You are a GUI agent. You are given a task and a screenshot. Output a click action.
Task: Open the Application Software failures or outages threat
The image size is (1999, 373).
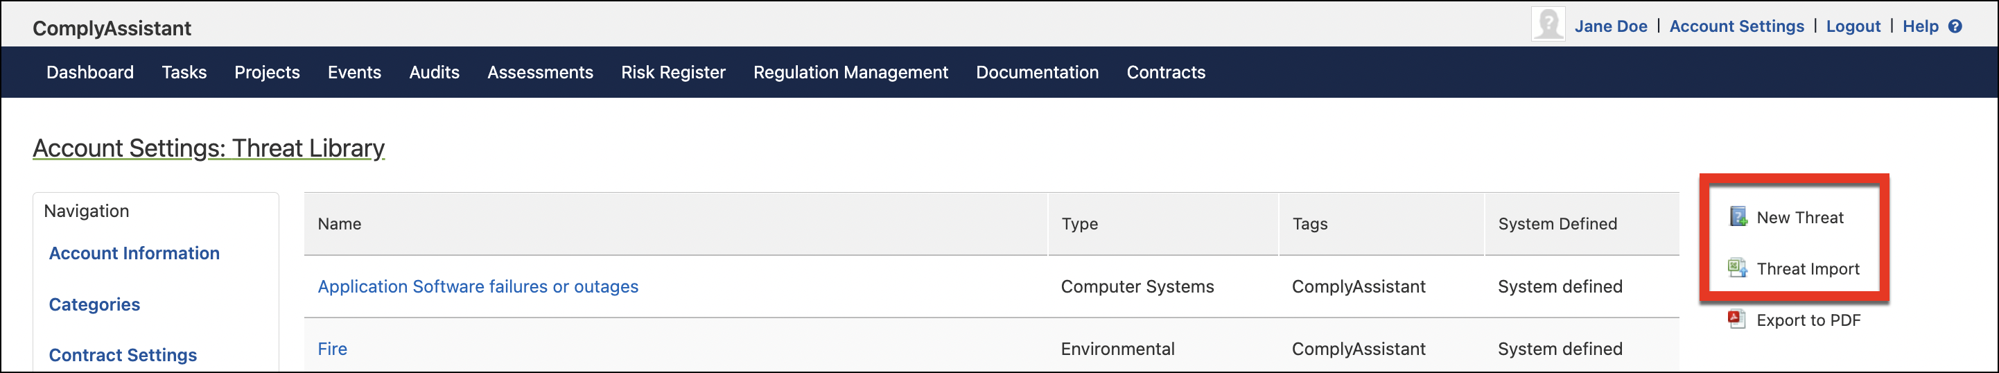pyautogui.click(x=478, y=286)
